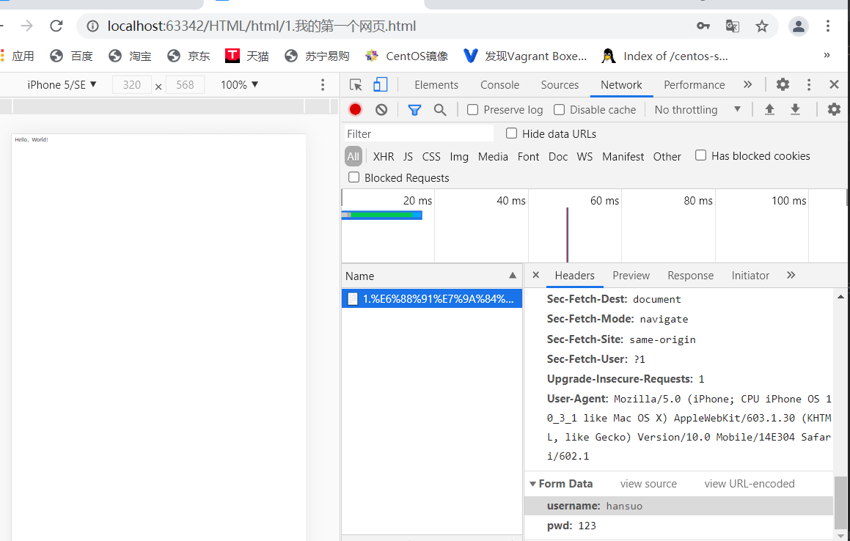Filter requests by JS
The height and width of the screenshot is (541, 850).
(x=408, y=157)
